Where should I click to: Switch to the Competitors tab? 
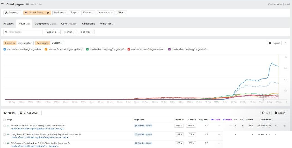(x=45, y=23)
